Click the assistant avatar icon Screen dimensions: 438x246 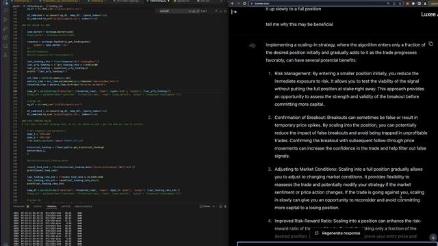tap(252, 45)
